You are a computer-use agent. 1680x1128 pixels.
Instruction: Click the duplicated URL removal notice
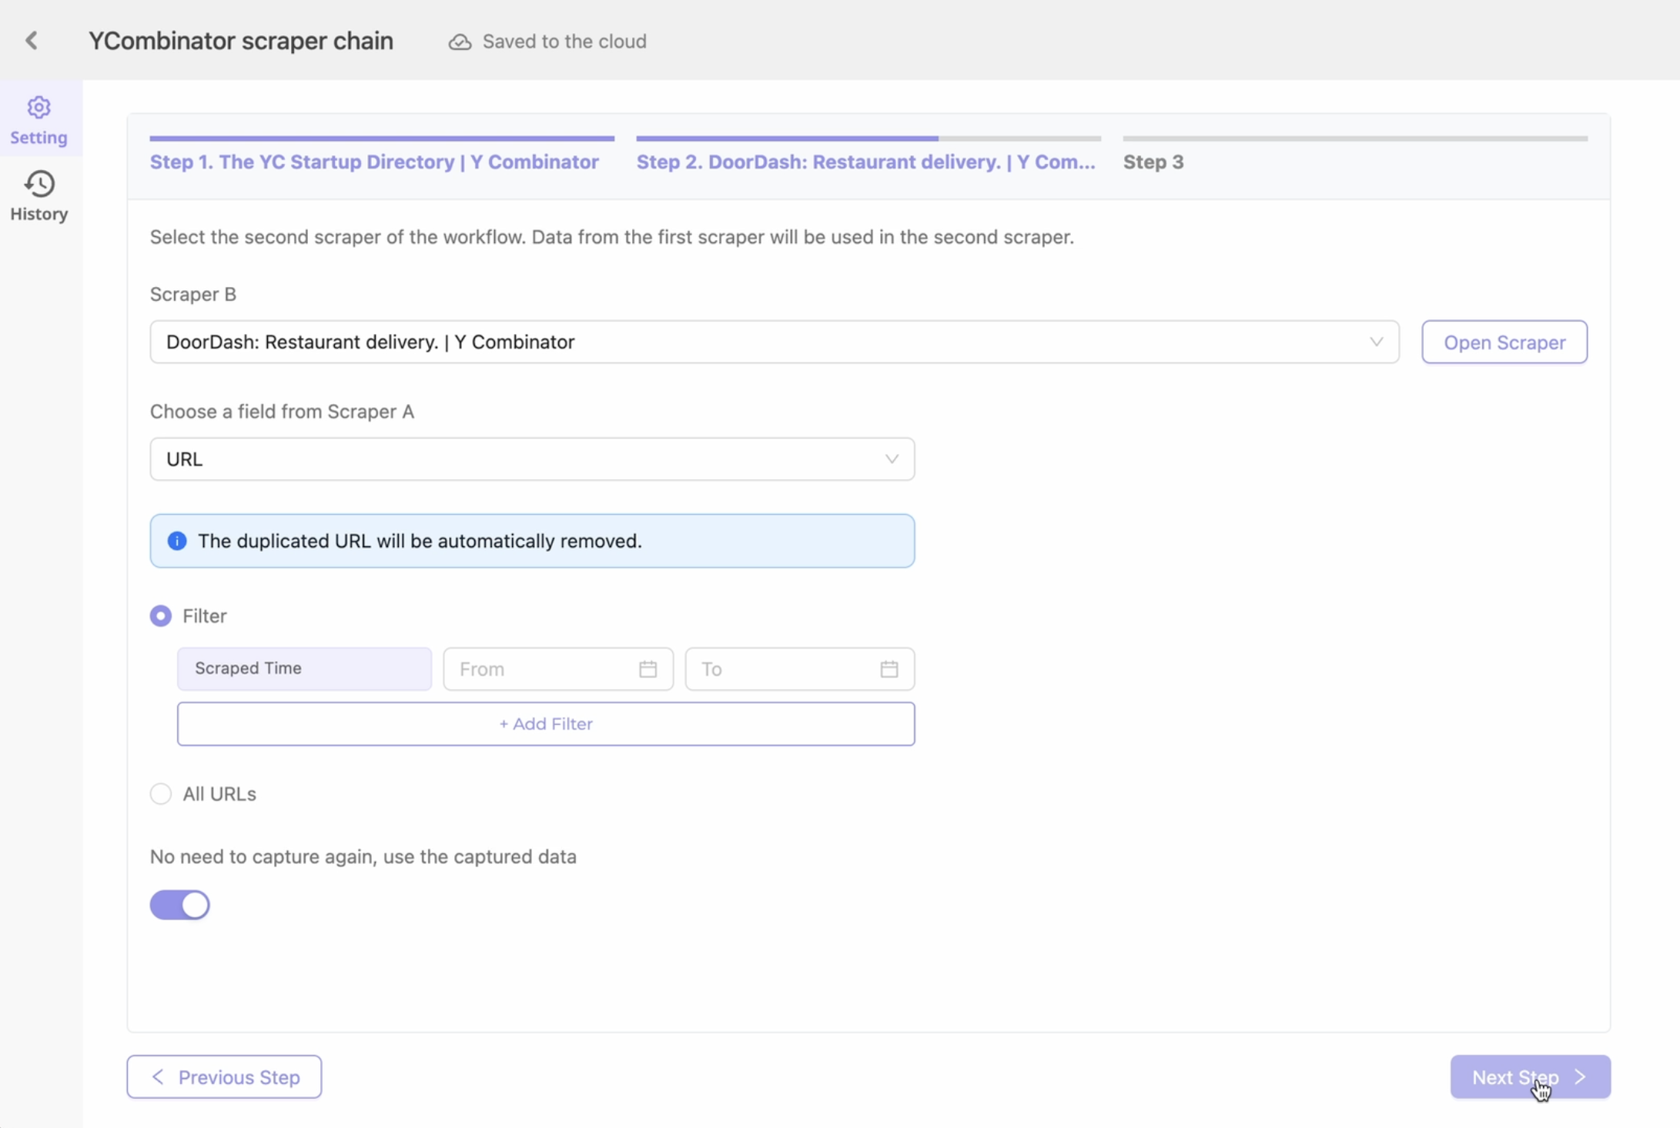[532, 541]
